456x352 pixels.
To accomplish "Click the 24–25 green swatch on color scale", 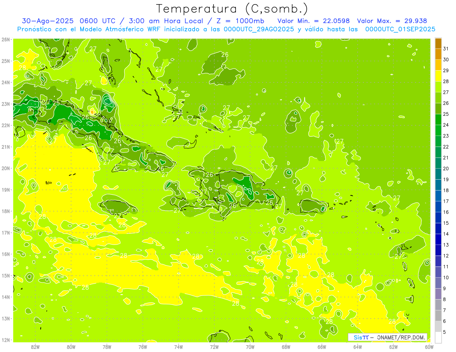I will (x=438, y=120).
